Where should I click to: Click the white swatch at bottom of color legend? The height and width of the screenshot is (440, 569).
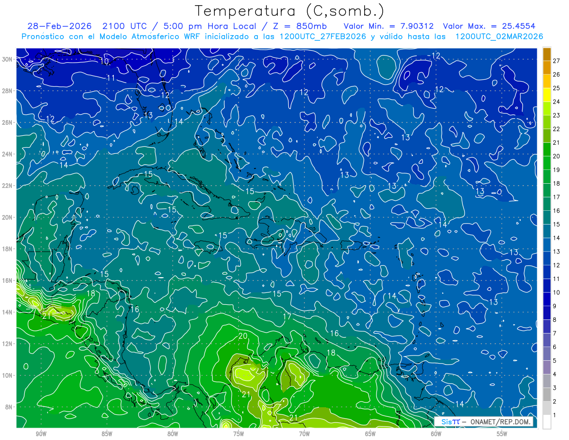[547, 422]
